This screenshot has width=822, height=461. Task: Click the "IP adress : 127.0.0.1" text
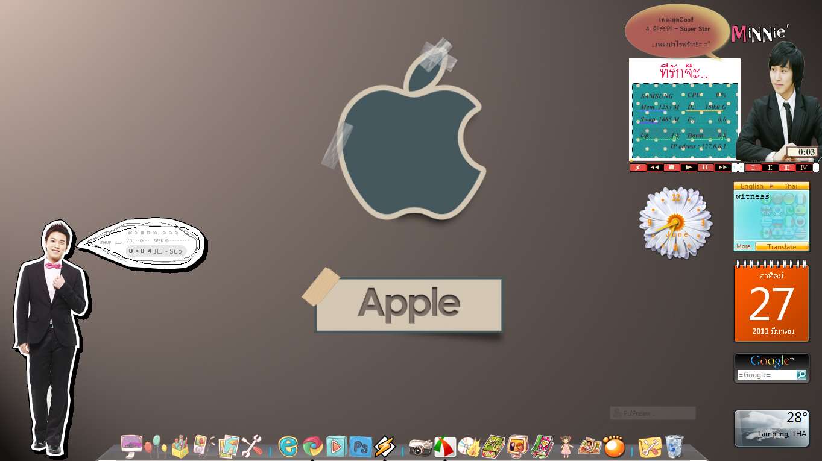click(x=698, y=146)
